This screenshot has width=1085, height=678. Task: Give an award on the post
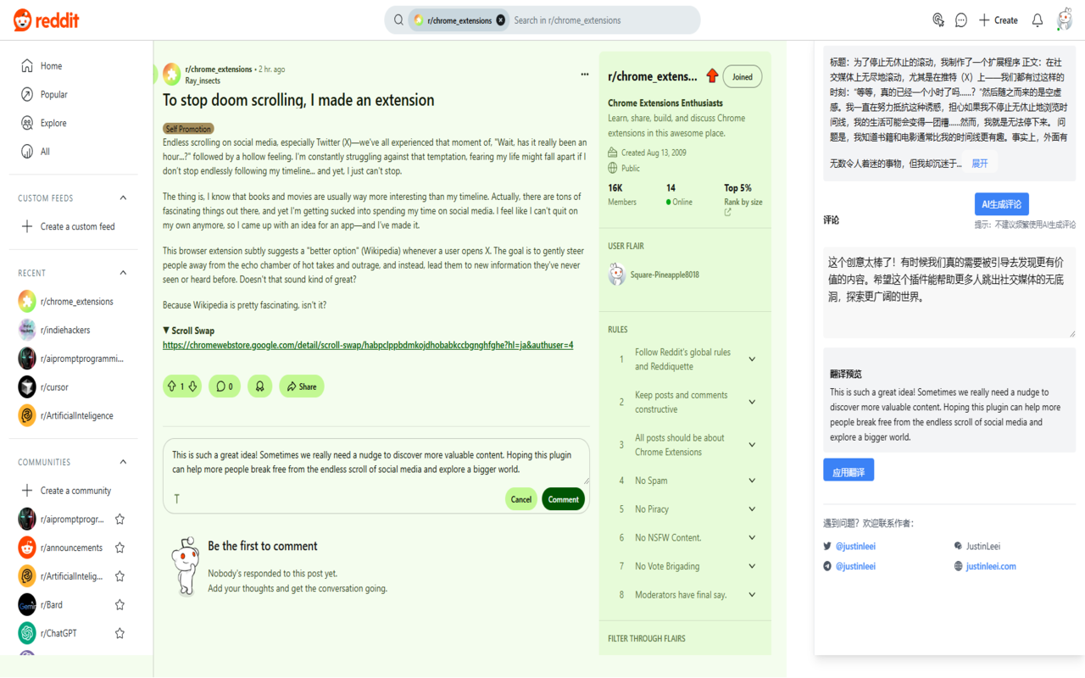pyautogui.click(x=259, y=386)
